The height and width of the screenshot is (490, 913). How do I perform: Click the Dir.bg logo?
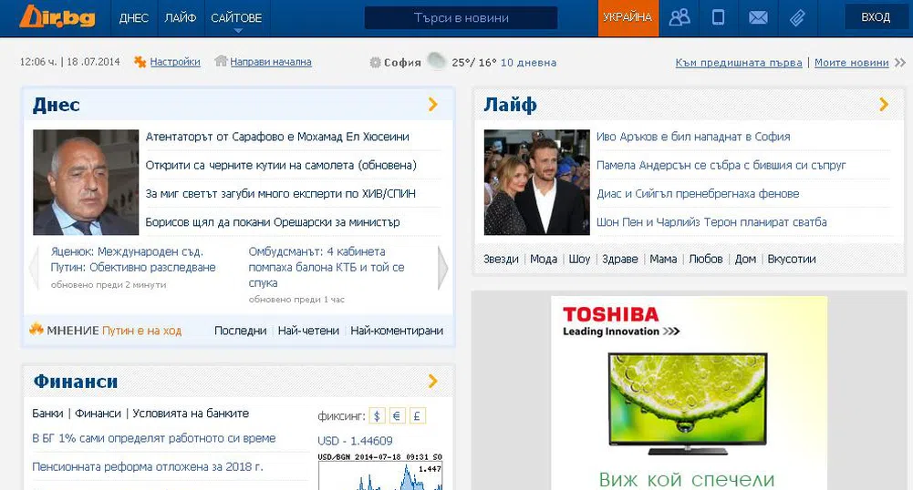point(50,17)
